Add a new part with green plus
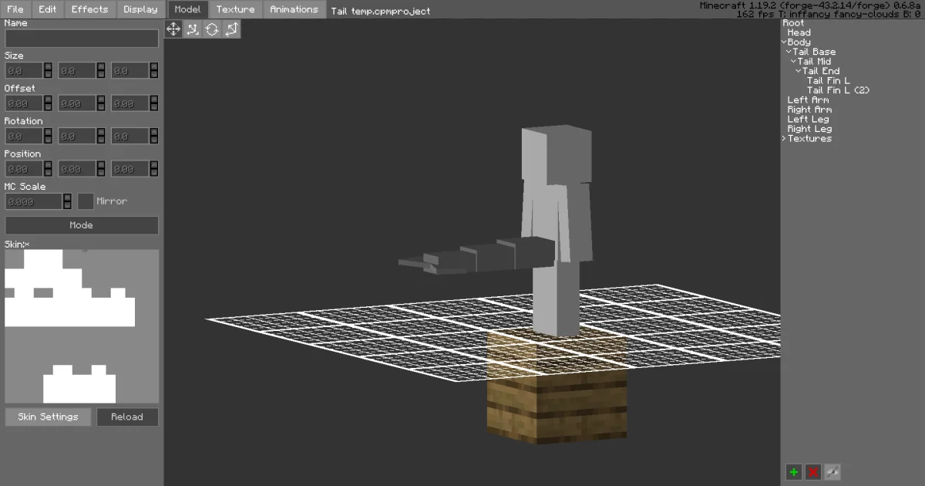Viewport: 925px width, 486px height. tap(793, 472)
